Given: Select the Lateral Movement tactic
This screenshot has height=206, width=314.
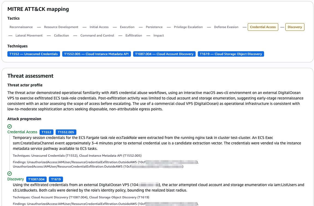Looking at the screenshot, I should (29, 35).
